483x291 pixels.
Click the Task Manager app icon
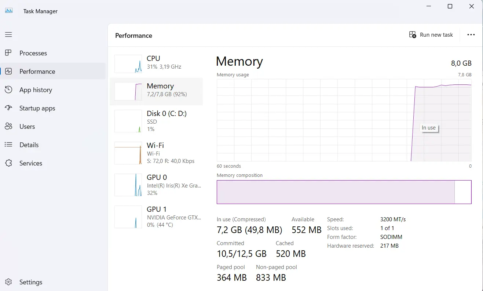[x=9, y=11]
